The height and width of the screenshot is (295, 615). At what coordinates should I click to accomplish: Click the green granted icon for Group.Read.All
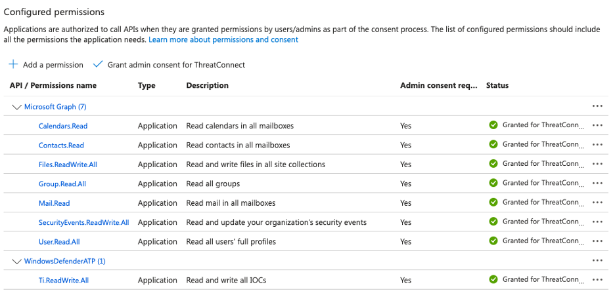pos(493,183)
